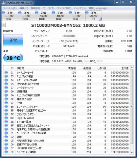Click the status icon of row C0
The height and width of the screenshot is (158, 137).
6,129
